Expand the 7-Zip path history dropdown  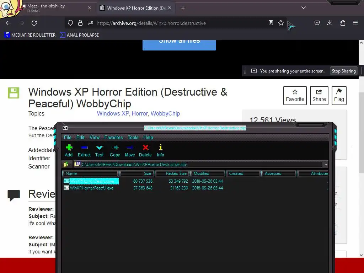click(x=326, y=165)
